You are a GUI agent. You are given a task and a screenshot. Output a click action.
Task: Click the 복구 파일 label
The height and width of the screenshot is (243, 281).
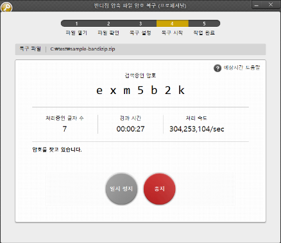tap(30, 49)
